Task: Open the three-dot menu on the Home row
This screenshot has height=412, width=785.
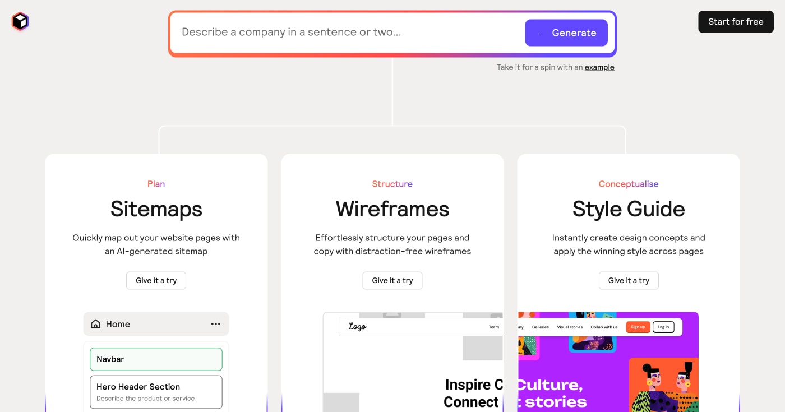Action: point(215,323)
